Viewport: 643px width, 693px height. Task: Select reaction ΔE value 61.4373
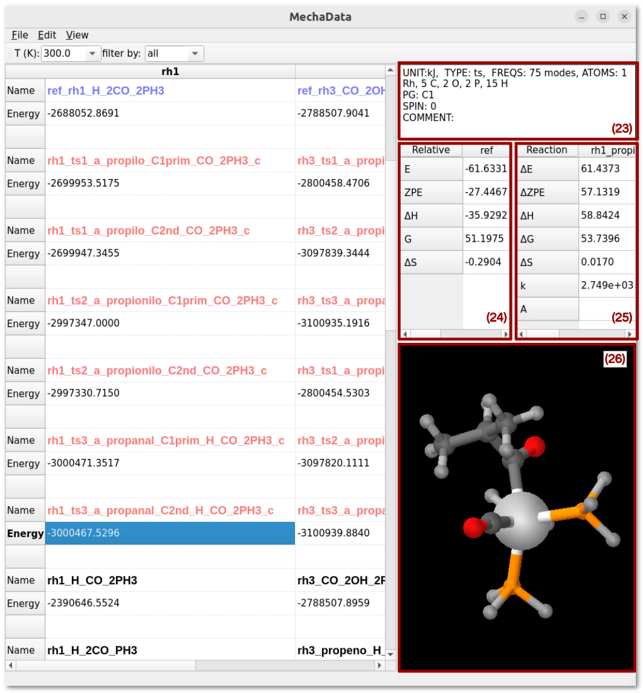tap(607, 169)
